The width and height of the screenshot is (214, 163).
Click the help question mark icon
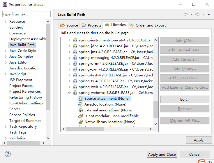tap(8, 154)
